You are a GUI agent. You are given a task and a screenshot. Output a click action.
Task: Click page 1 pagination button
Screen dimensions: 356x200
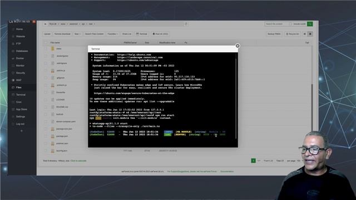(254, 161)
